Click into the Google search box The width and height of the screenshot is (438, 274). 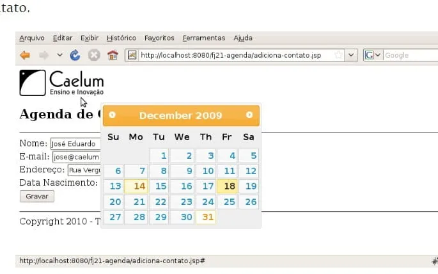[411, 55]
